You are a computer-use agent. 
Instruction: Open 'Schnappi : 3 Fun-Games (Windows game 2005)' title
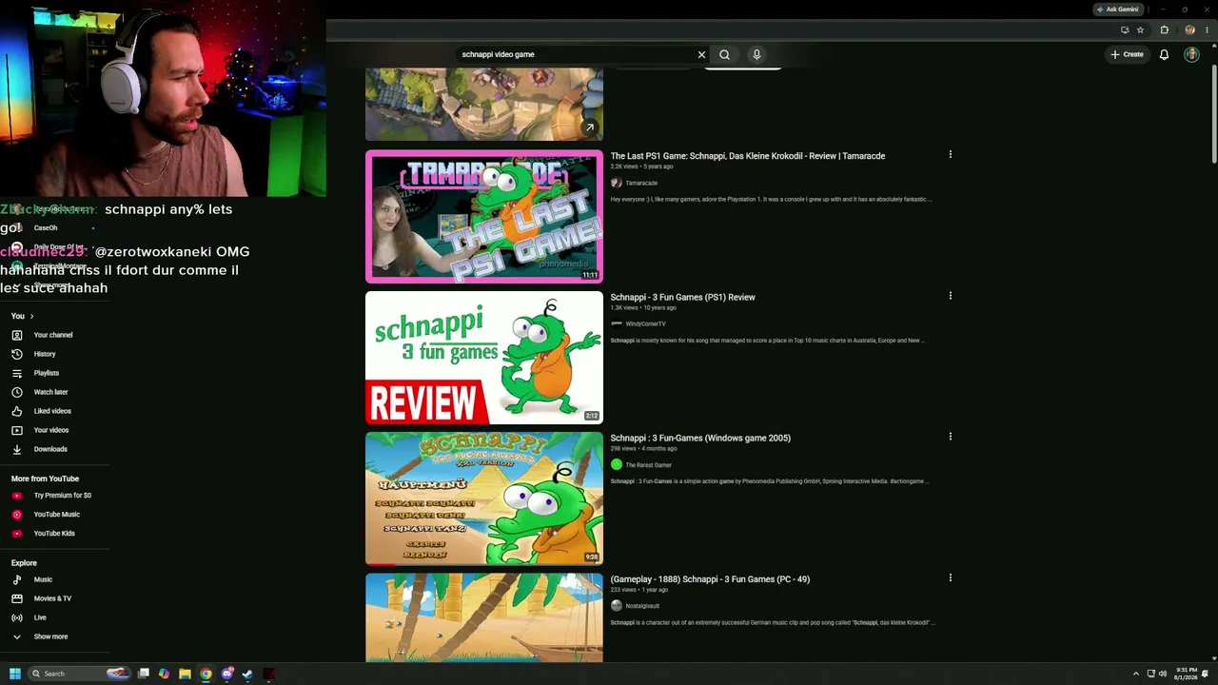(x=700, y=438)
